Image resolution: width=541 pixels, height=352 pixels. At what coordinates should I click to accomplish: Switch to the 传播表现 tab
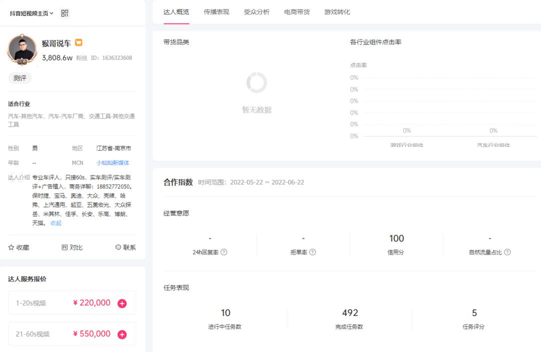[216, 12]
